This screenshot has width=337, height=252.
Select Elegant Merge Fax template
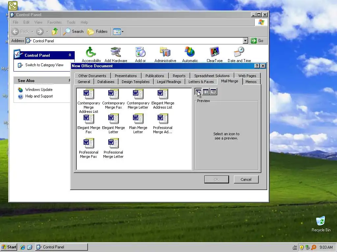pos(89,124)
